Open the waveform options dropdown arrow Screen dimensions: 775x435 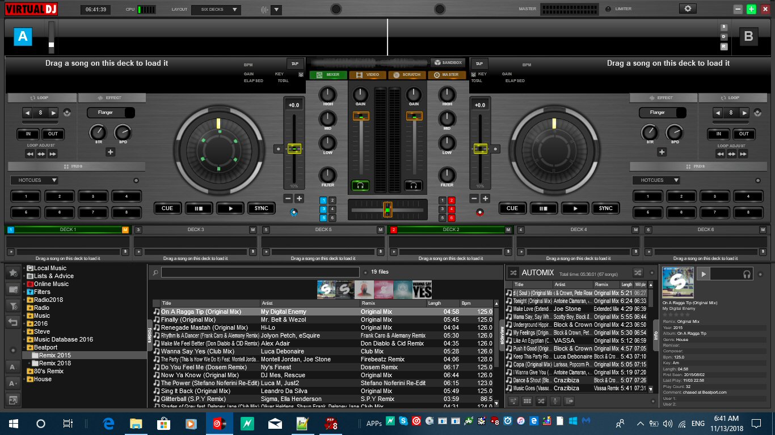276,10
